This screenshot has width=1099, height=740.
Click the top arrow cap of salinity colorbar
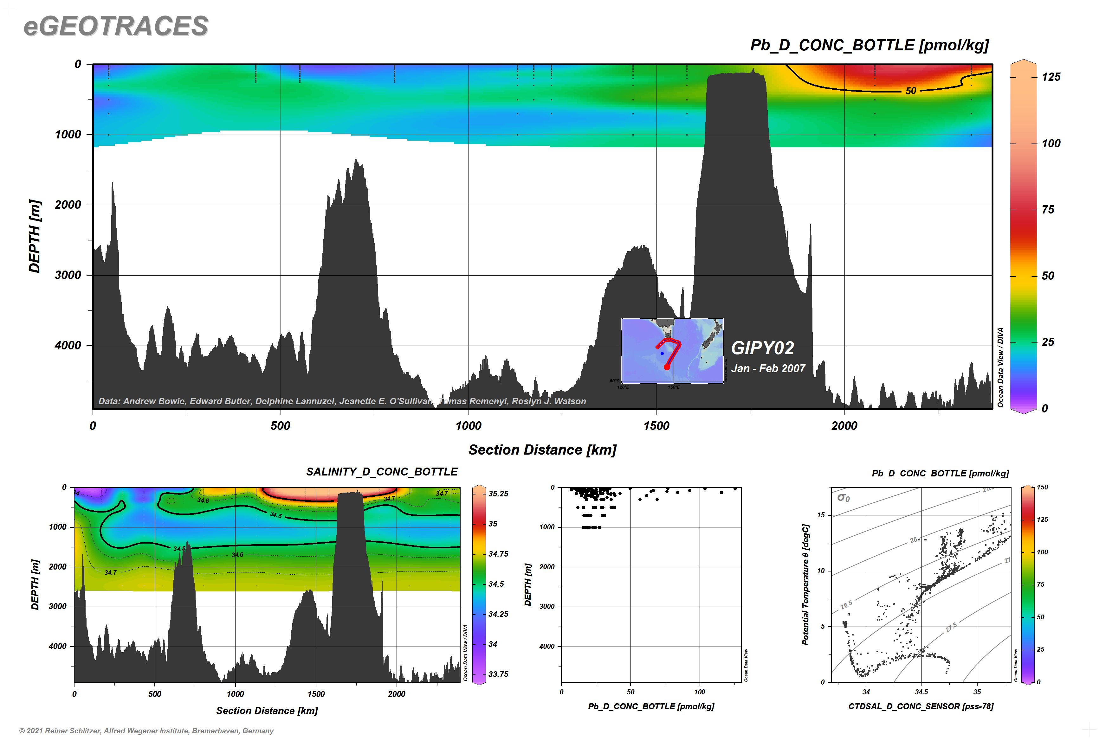479,486
